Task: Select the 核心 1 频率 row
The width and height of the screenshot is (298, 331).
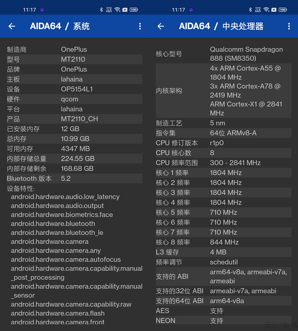Action: point(223,172)
